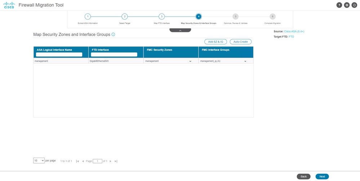360x181 pixels.
Task: Focus the FTD Interface filter field
Action: point(114,54)
